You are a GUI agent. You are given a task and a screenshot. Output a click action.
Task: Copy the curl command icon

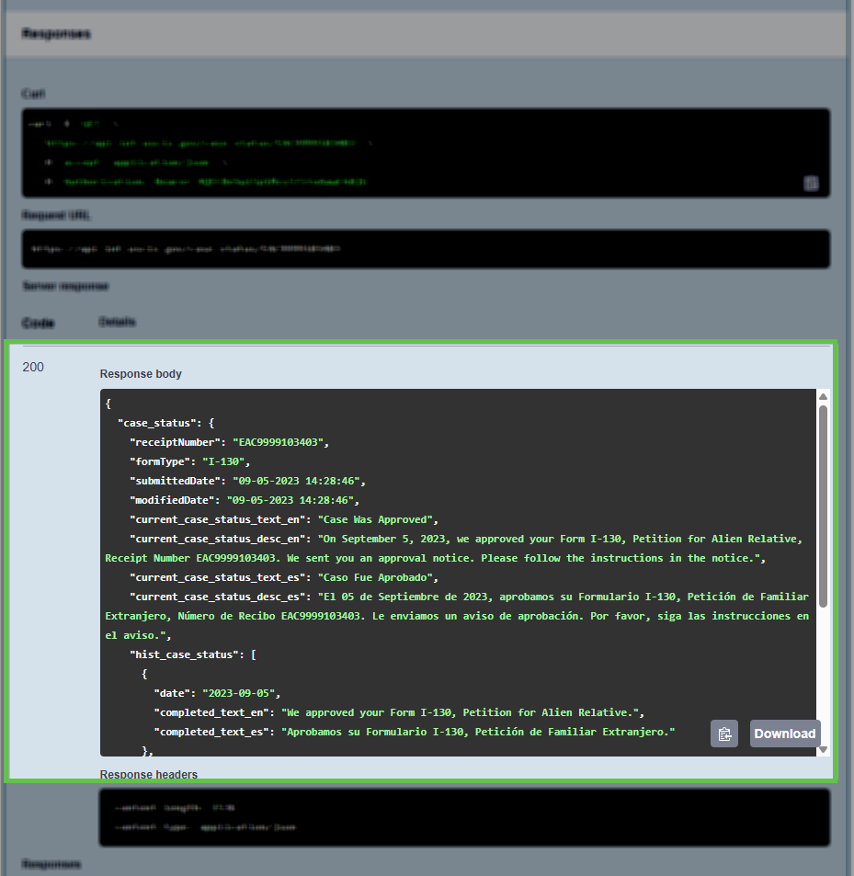(811, 184)
